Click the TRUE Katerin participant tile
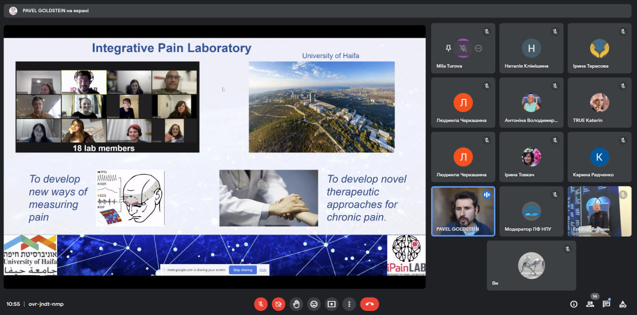 tap(599, 103)
